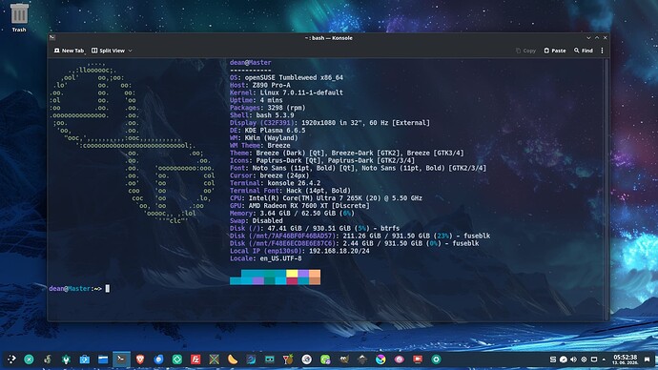Click the 'Host: Z890 Pro-A' line
The image size is (658, 370).
point(259,85)
